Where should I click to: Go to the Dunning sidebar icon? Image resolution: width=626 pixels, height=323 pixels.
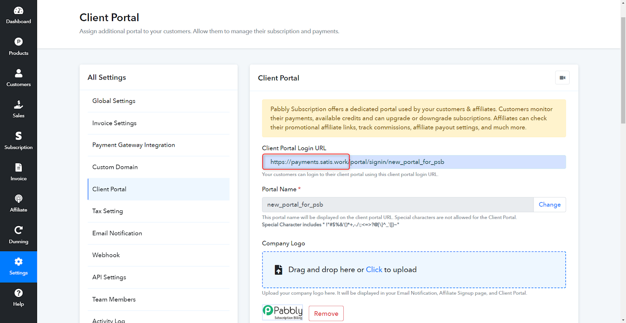point(19,230)
